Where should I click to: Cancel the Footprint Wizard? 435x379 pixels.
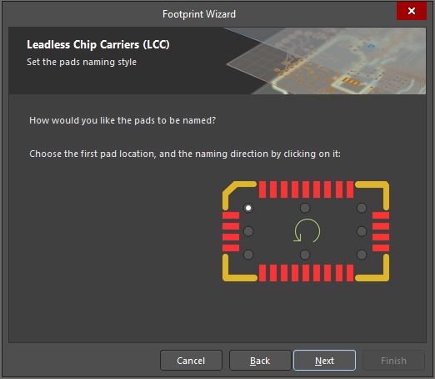click(x=191, y=361)
